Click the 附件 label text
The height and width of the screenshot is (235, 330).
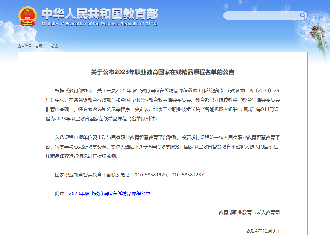[61, 193]
